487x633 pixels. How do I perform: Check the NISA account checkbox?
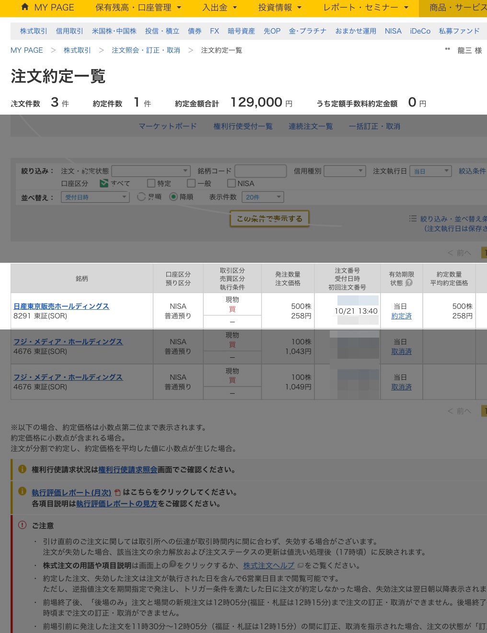232,183
